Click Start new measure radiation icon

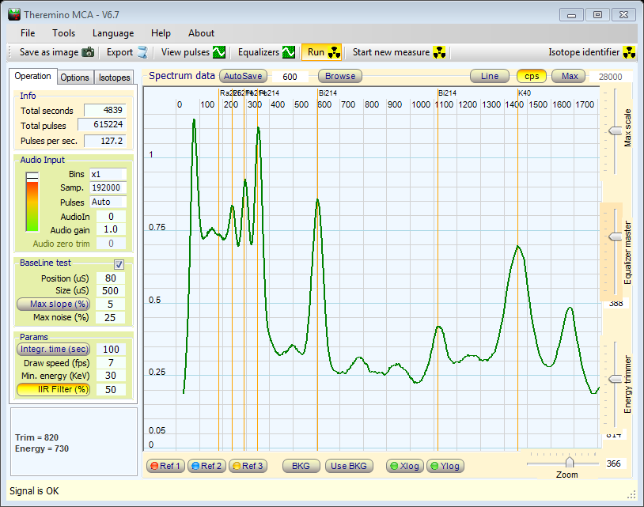[440, 53]
